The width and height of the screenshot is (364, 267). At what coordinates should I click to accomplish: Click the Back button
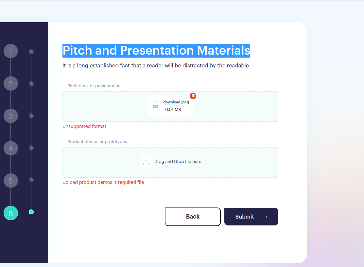coord(193,217)
